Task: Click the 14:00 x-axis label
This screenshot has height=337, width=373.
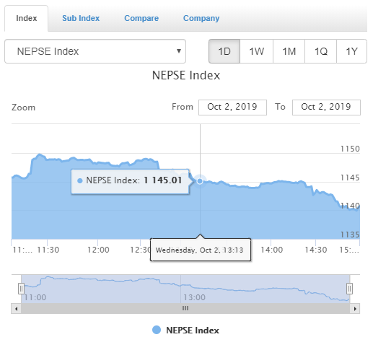Action: click(x=272, y=250)
